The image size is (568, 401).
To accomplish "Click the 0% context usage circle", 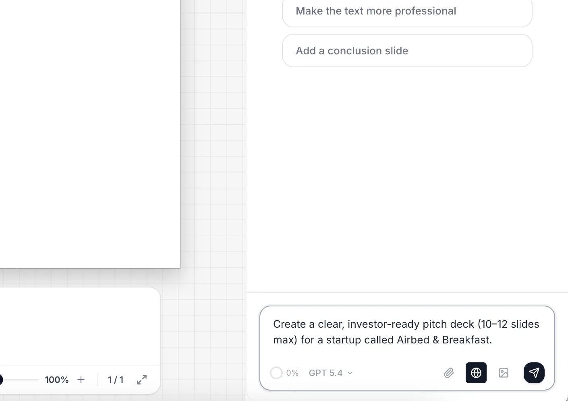I will (x=276, y=373).
